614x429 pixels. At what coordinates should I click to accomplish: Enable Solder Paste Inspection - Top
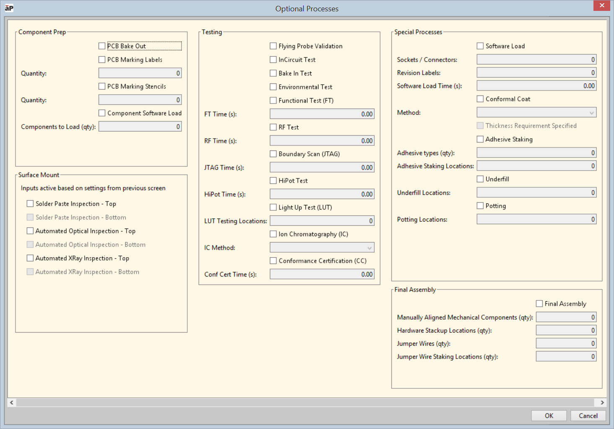click(30, 204)
